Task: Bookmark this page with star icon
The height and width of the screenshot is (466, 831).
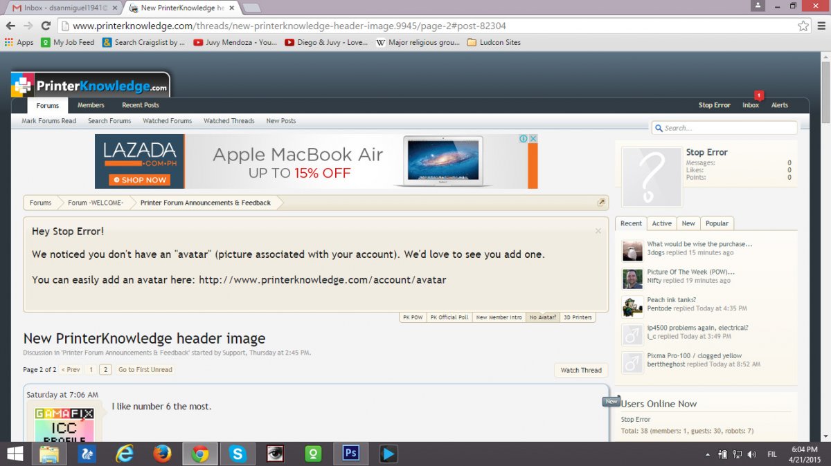Action: click(803, 26)
